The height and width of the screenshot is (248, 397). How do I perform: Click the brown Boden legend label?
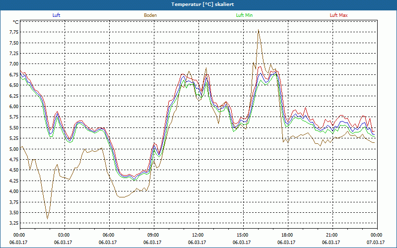pos(150,15)
